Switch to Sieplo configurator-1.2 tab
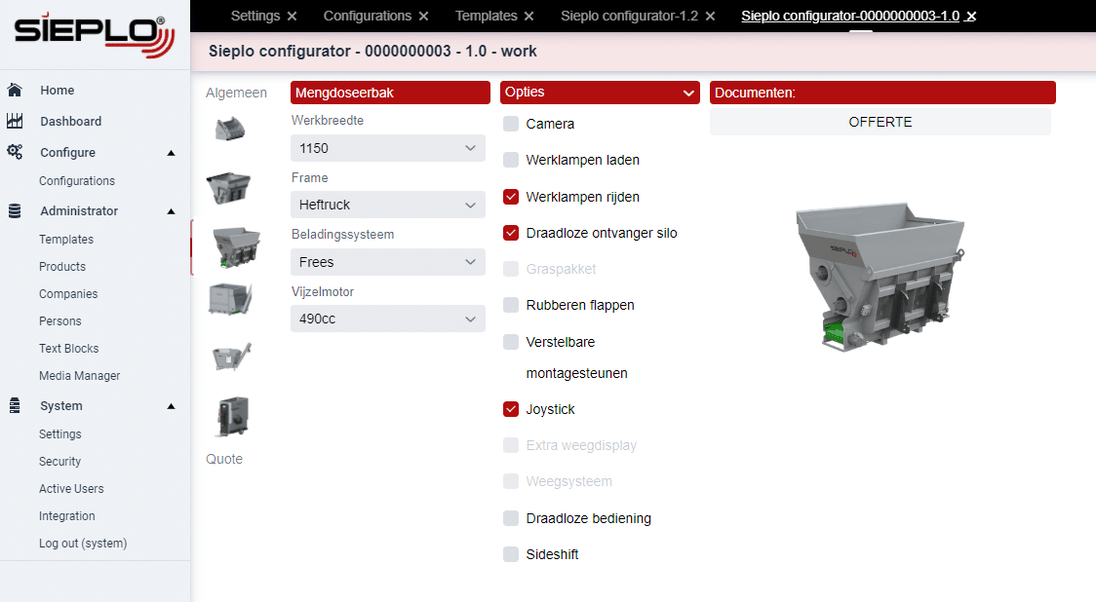Screen dimensions: 1096x602 tap(629, 16)
